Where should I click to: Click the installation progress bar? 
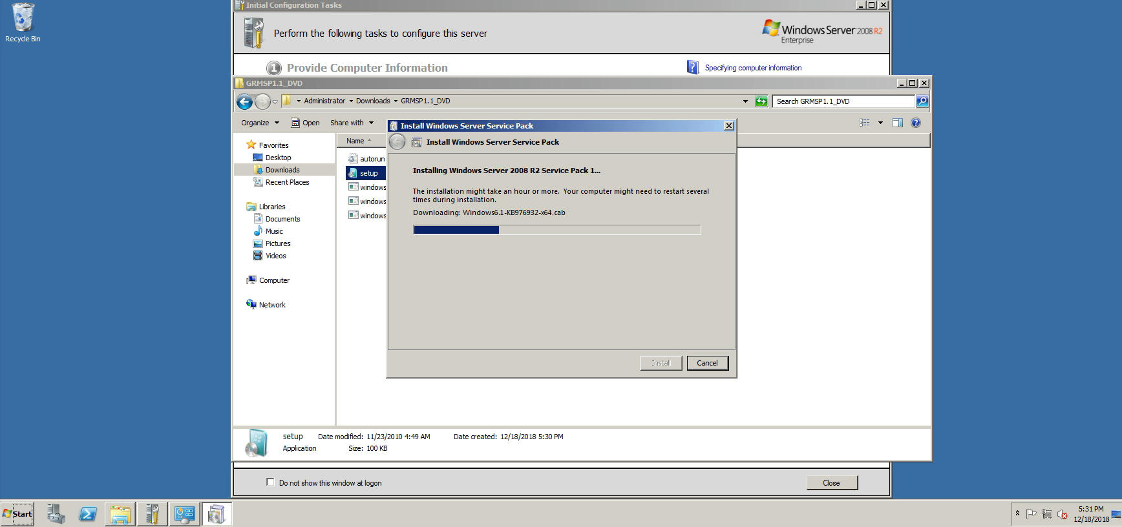tap(556, 230)
